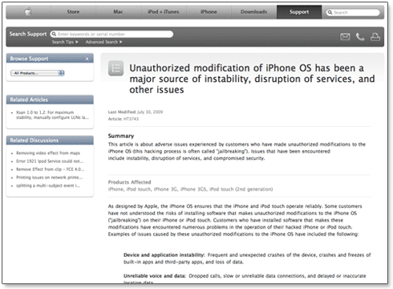Click magnifier icon in top Search field
The width and height of the screenshot is (393, 289).
coord(330,12)
